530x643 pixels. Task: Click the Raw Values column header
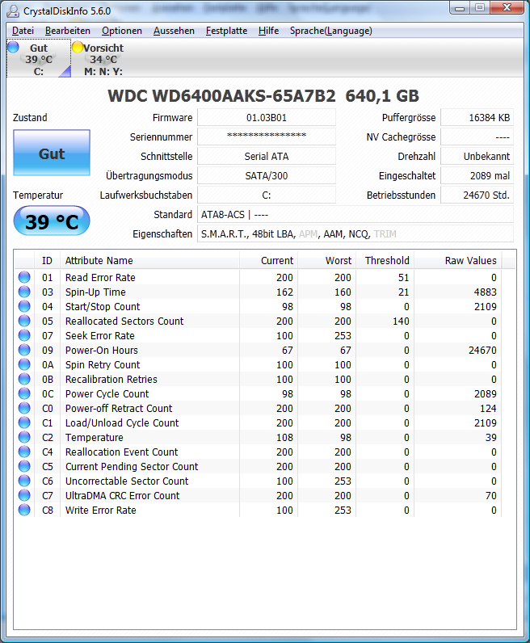tap(458, 260)
